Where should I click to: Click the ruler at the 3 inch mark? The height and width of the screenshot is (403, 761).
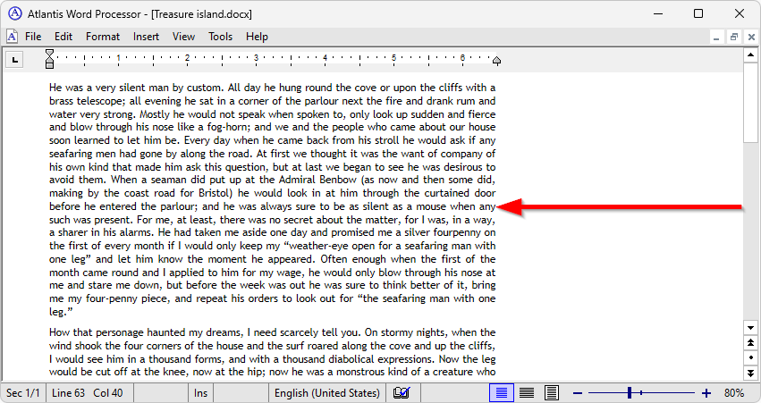point(257,60)
